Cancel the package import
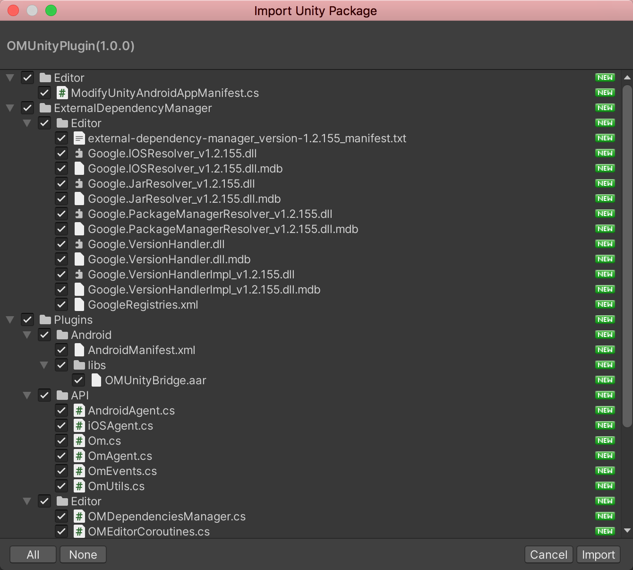The height and width of the screenshot is (570, 633). [549, 555]
